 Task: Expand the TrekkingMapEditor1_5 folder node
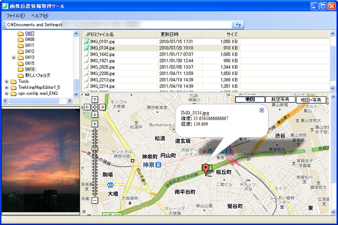click(x=6, y=87)
